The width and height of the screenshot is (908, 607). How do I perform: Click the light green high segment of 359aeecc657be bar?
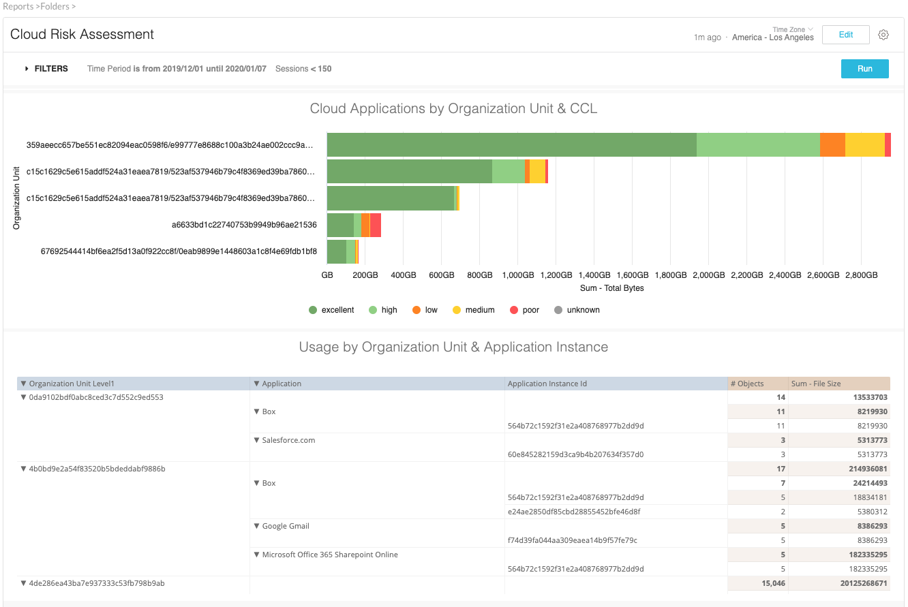pyautogui.click(x=758, y=144)
